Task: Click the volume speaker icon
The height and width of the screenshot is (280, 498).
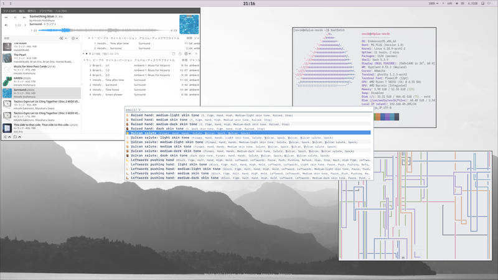Action: click(x=6, y=25)
